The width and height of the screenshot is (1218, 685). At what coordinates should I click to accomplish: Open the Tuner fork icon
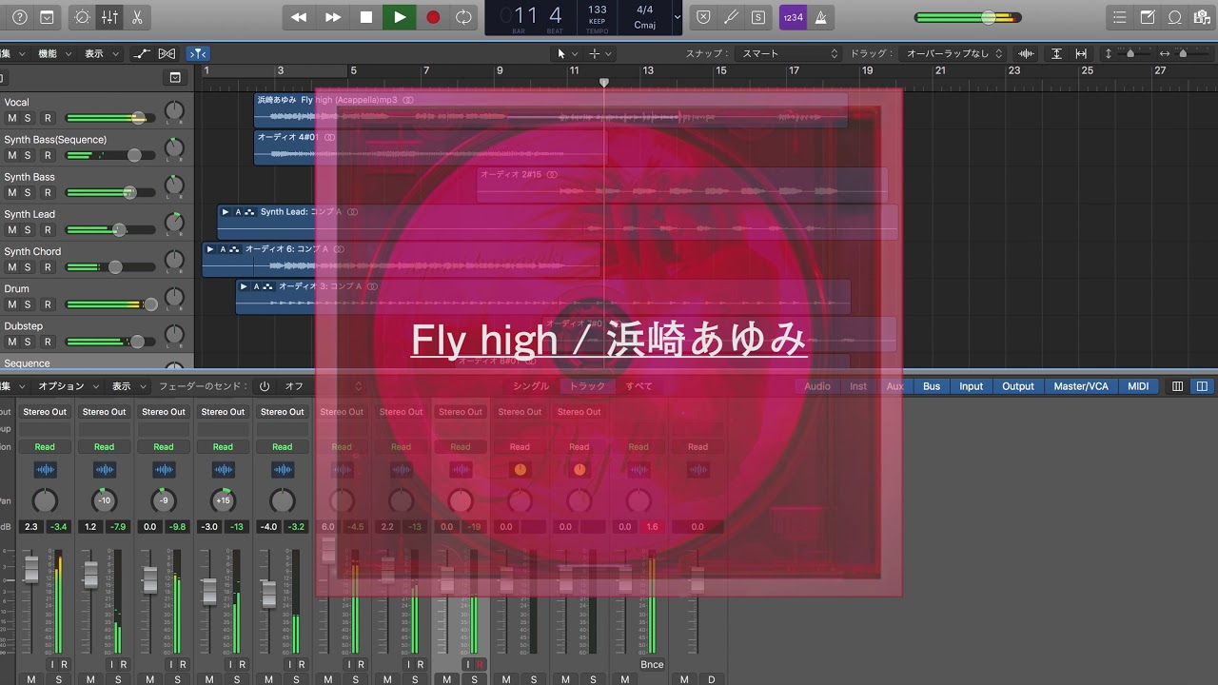click(731, 17)
